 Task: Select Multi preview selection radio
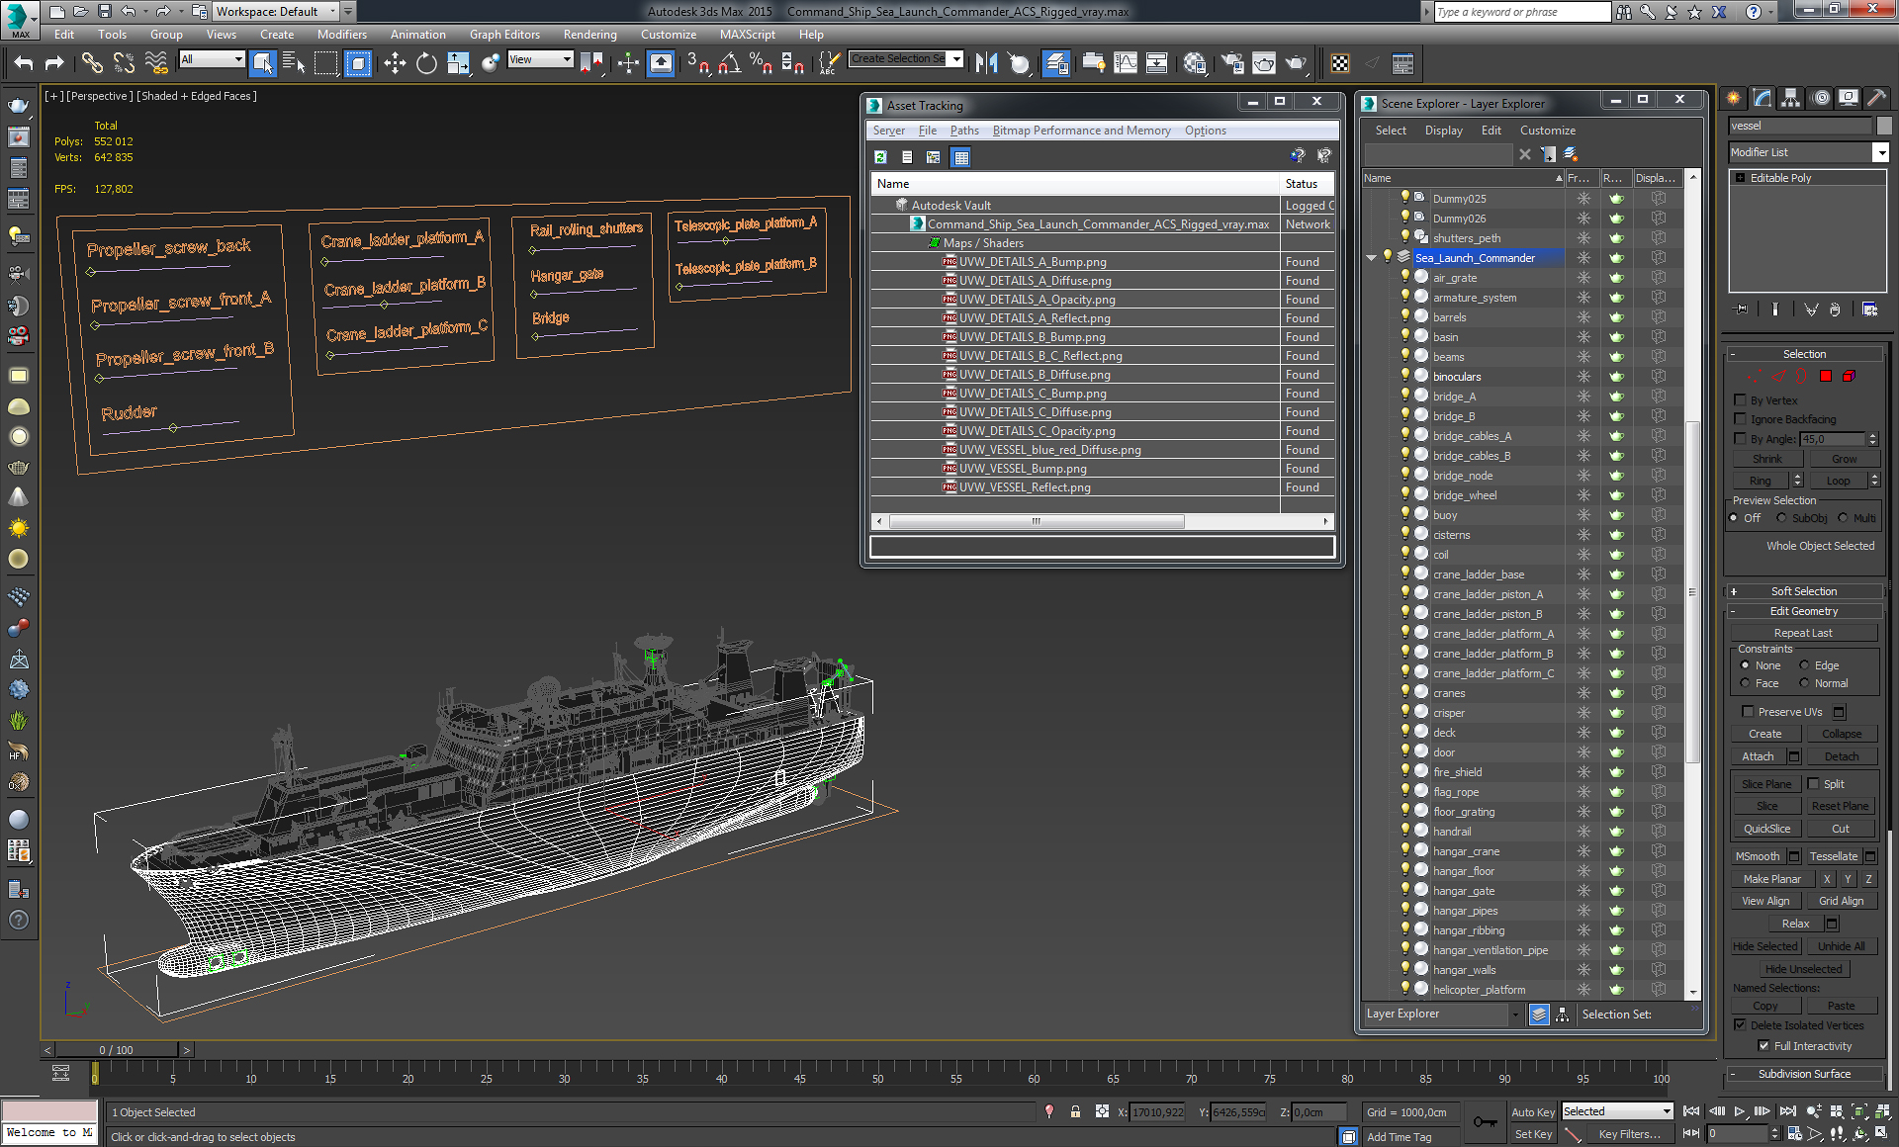pyautogui.click(x=1843, y=518)
